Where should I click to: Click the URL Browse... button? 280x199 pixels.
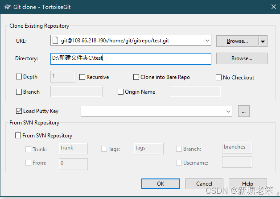point(237,41)
